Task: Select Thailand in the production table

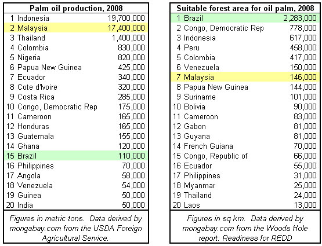Action: coord(31,38)
